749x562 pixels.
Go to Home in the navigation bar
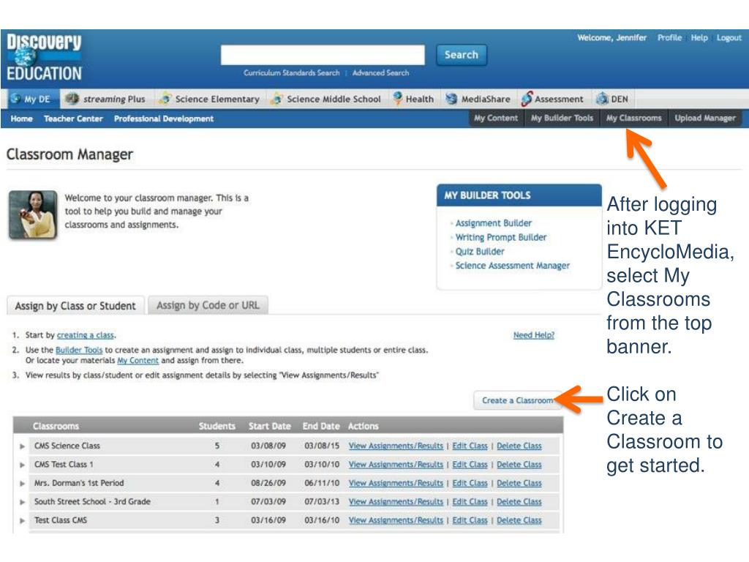coord(21,119)
